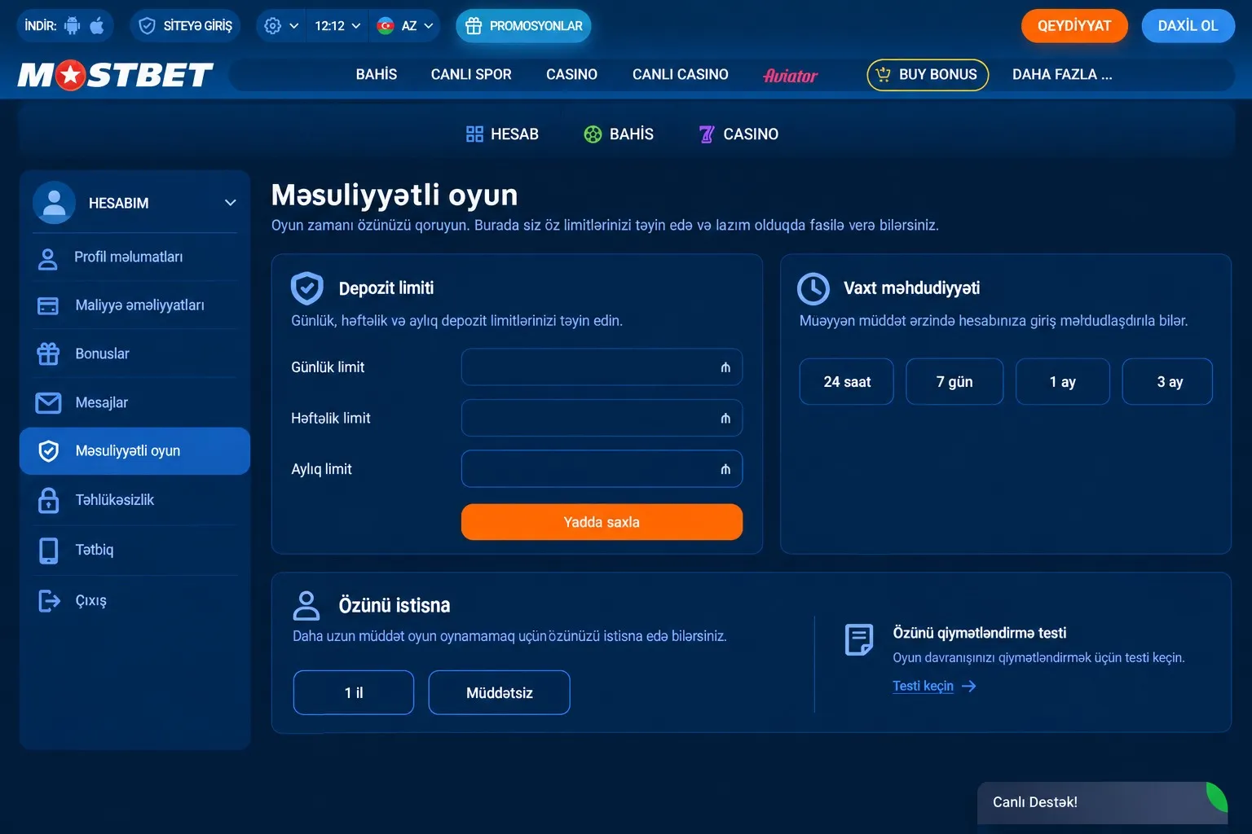The image size is (1252, 834).
Task: Select Məsuliyyətli oyun sidebar item
Action: click(135, 451)
